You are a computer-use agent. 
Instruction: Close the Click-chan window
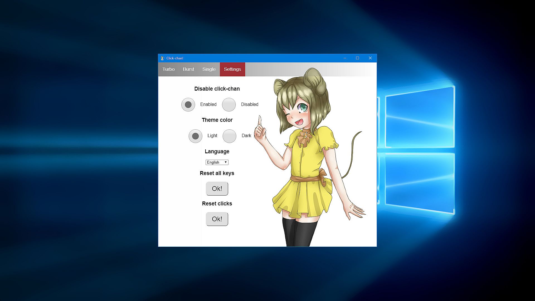pos(370,58)
